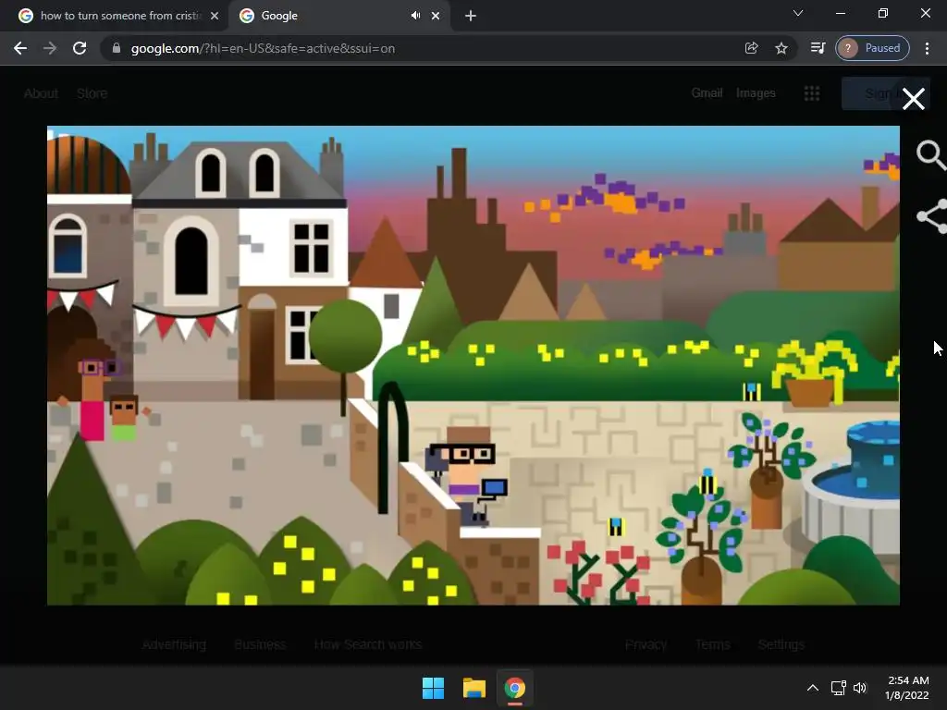Open the Settings footer link
The width and height of the screenshot is (947, 710).
point(781,644)
